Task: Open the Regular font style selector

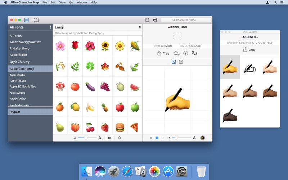Action: click(x=30, y=112)
